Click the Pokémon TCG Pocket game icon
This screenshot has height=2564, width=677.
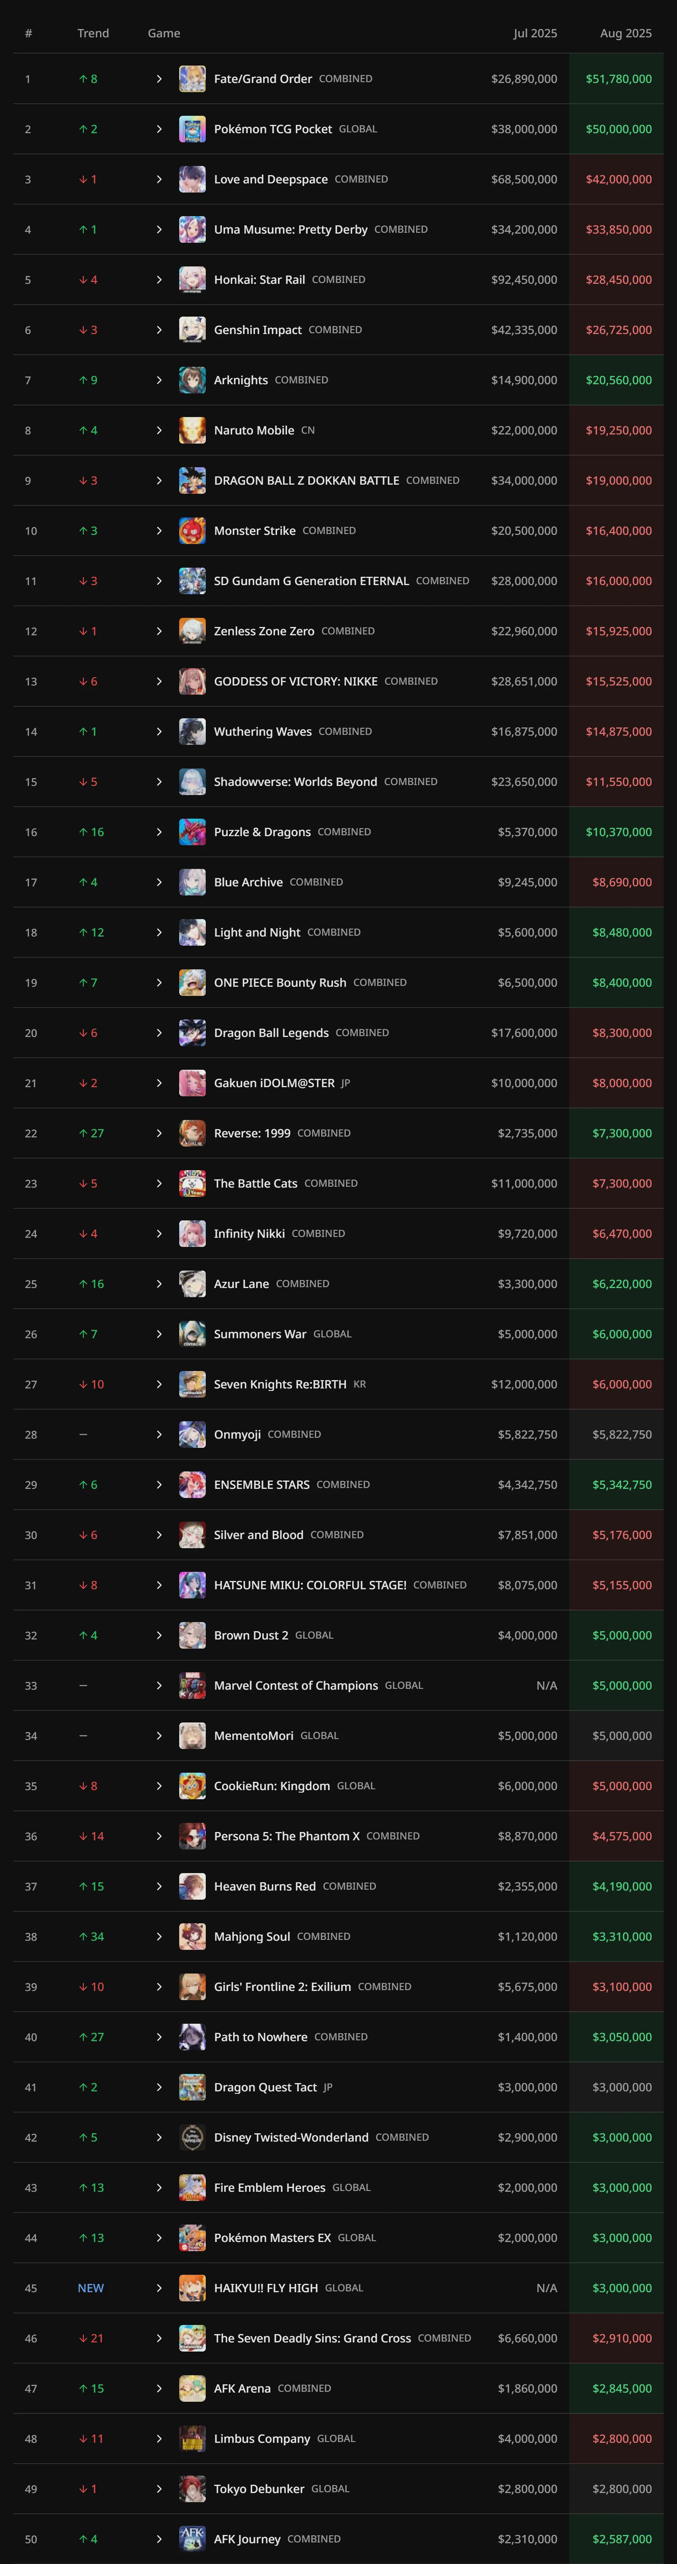[x=192, y=129]
